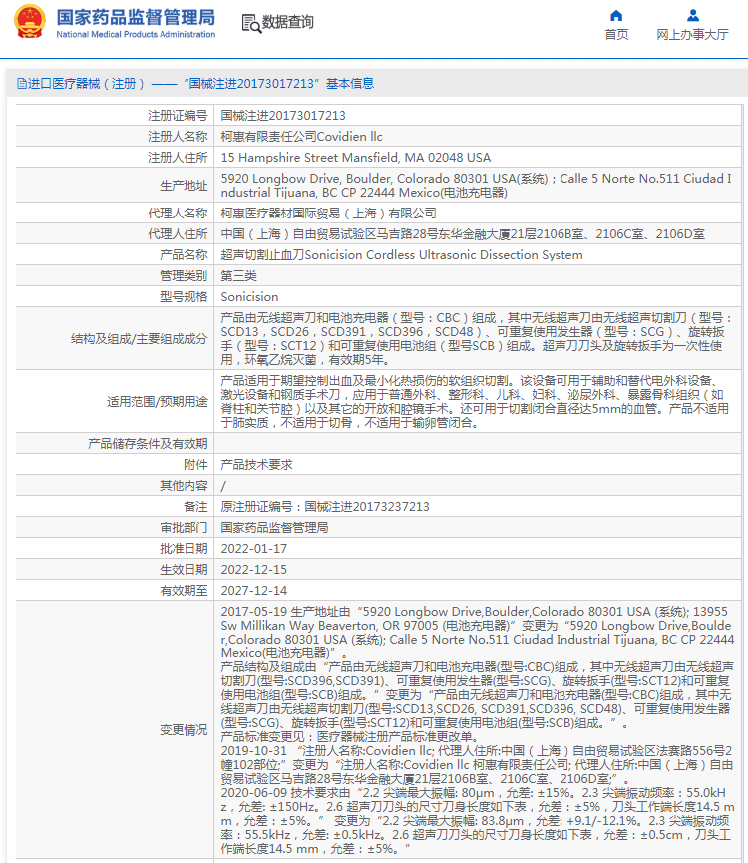The width and height of the screenshot is (748, 863).
Task: Click the 数据查询 document search icon
Action: (250, 22)
